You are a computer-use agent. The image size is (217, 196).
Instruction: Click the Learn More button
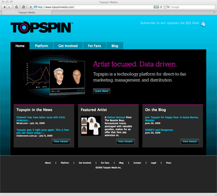101,91
